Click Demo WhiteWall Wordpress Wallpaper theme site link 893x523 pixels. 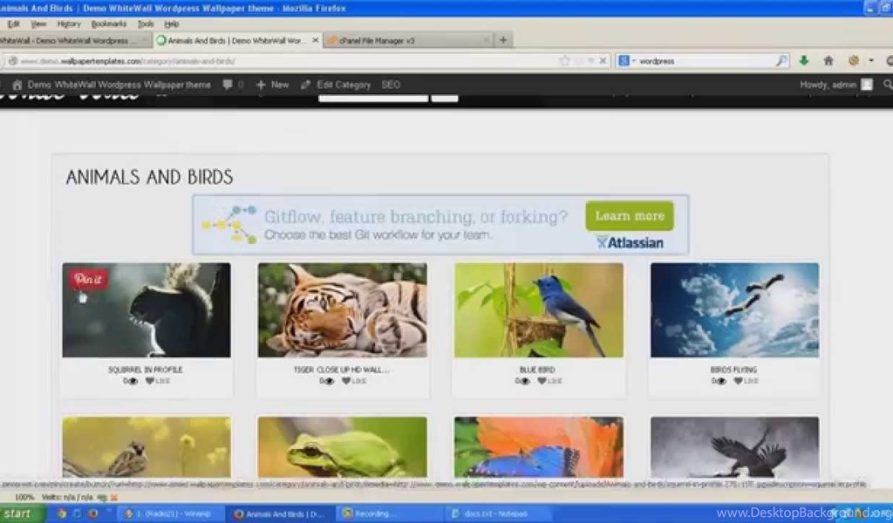pyautogui.click(x=119, y=85)
